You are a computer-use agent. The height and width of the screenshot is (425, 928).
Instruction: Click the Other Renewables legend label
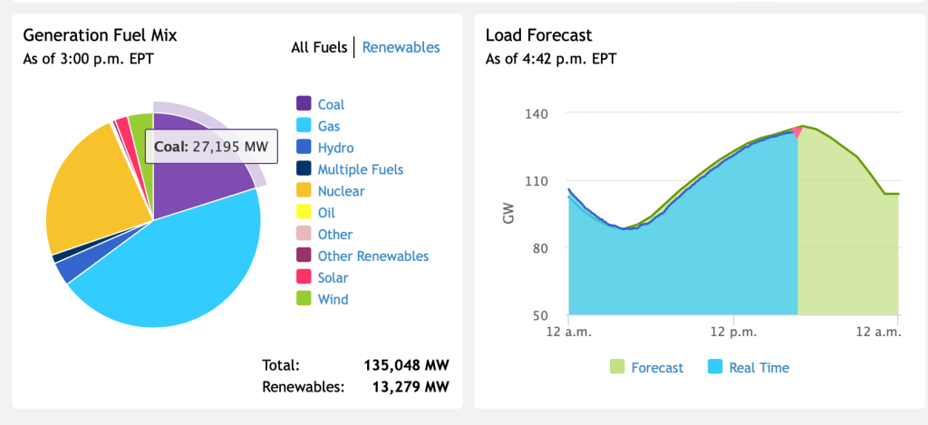372,256
